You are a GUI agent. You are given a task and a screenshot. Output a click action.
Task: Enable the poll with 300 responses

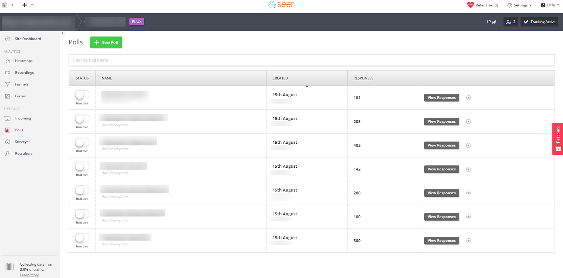(82, 238)
